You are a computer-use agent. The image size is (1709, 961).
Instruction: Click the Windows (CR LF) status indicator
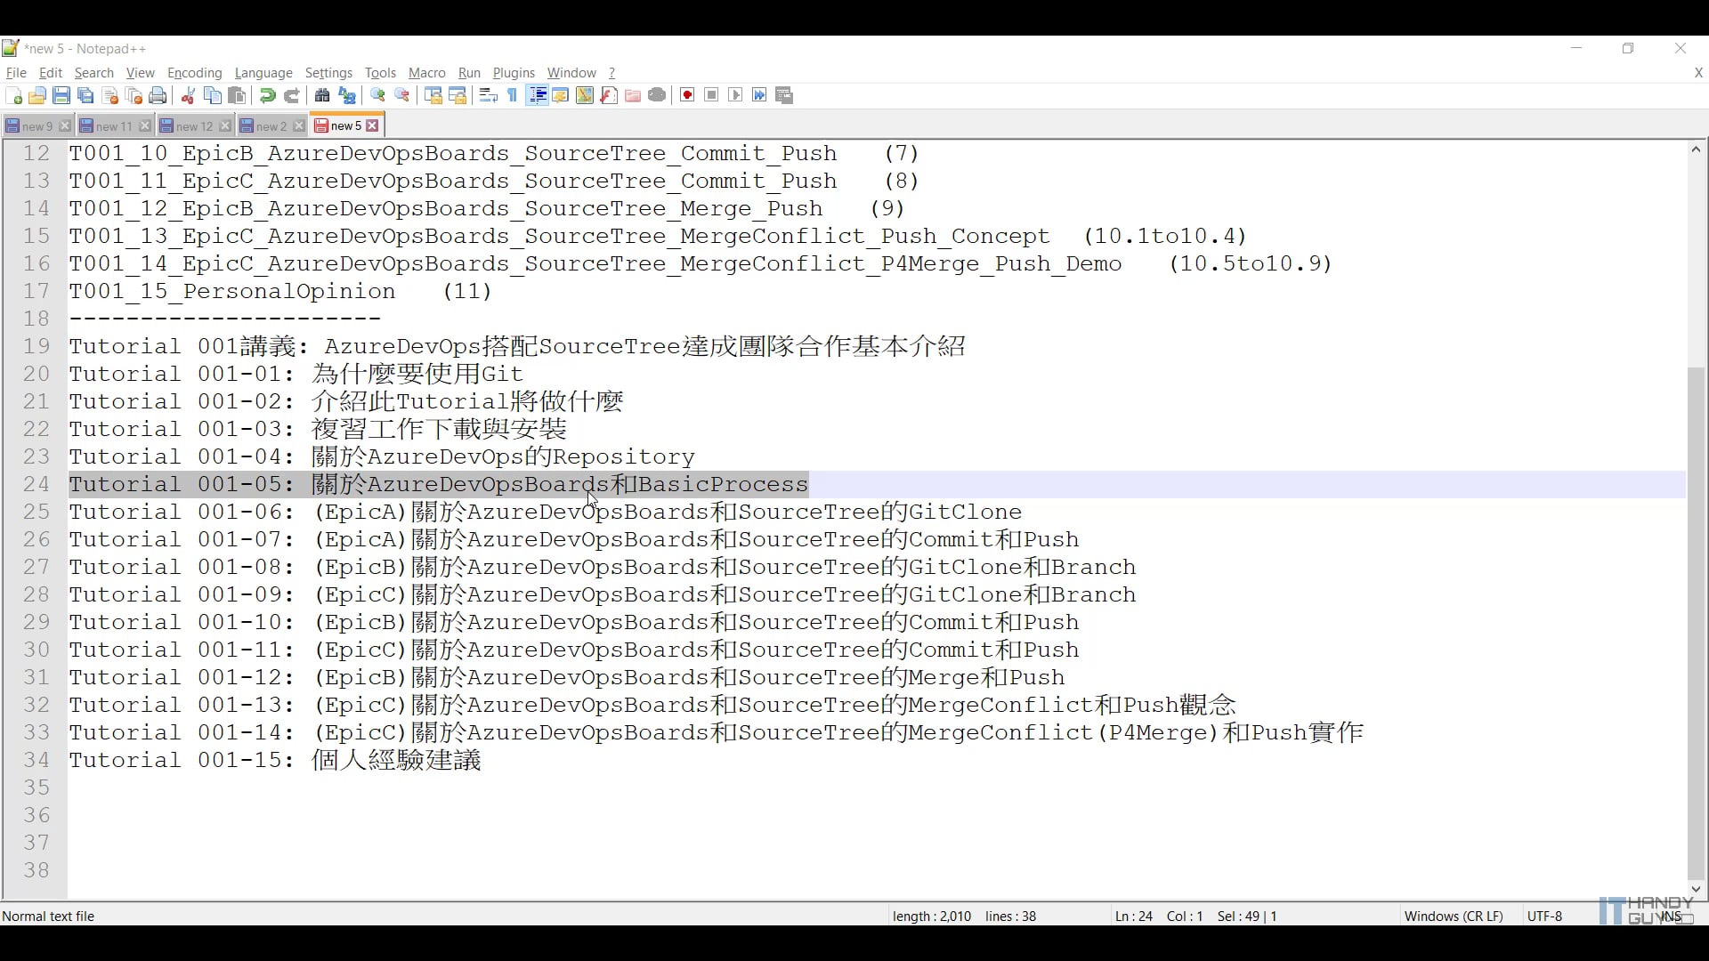pos(1453,916)
